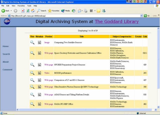This screenshot has width=160, height=115.
Task: Open the Favorites star button
Action: 54,11
